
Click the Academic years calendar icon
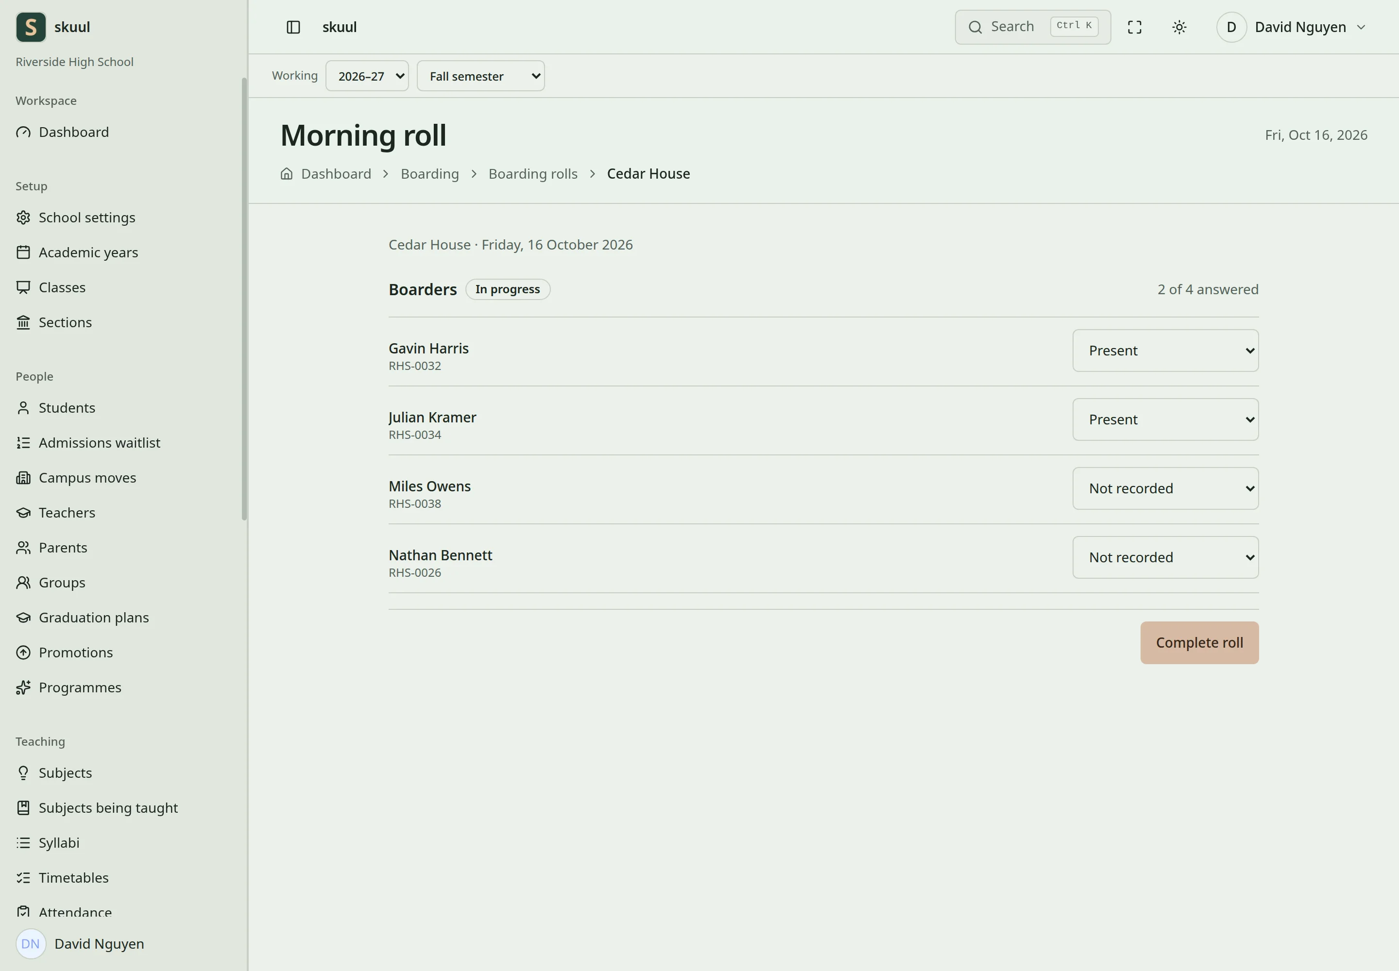pos(23,252)
